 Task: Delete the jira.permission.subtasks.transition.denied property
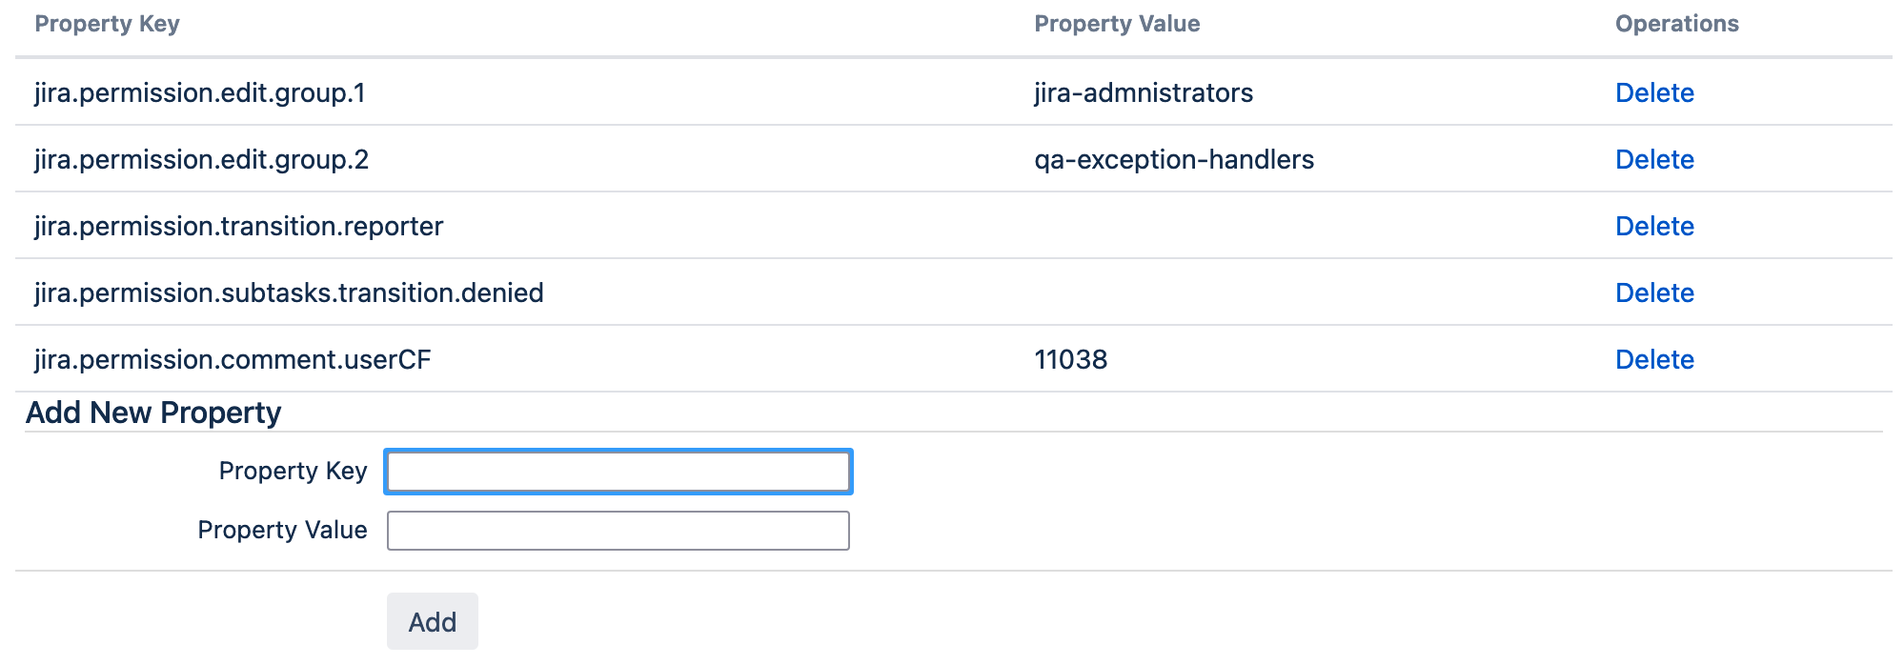pos(1654,292)
